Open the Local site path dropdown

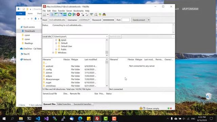click(107, 36)
